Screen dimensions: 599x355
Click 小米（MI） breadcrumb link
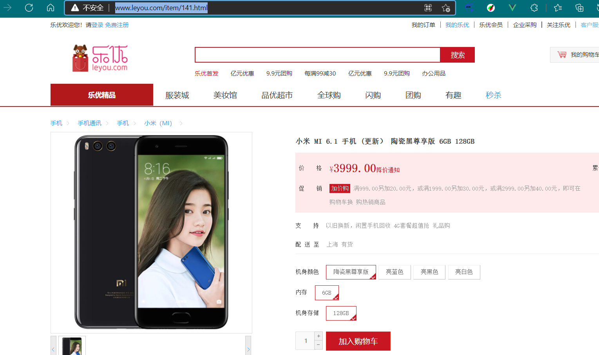(x=158, y=123)
